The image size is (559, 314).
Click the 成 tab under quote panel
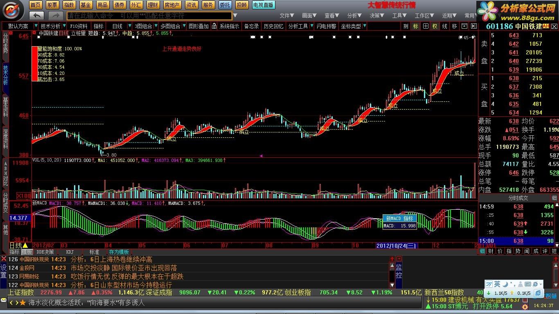[536, 251]
